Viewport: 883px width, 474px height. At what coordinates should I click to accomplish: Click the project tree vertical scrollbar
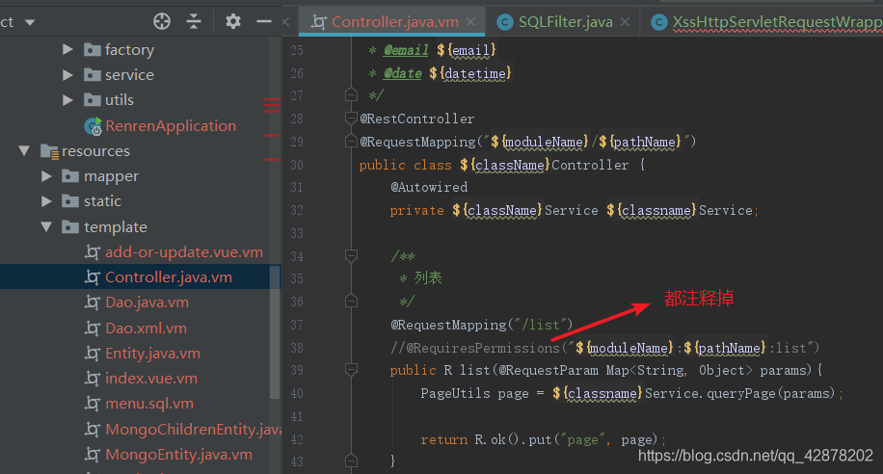click(x=275, y=332)
